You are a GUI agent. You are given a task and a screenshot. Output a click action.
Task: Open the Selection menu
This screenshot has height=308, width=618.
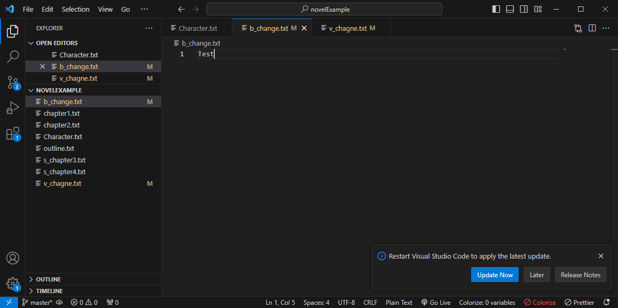(x=76, y=9)
